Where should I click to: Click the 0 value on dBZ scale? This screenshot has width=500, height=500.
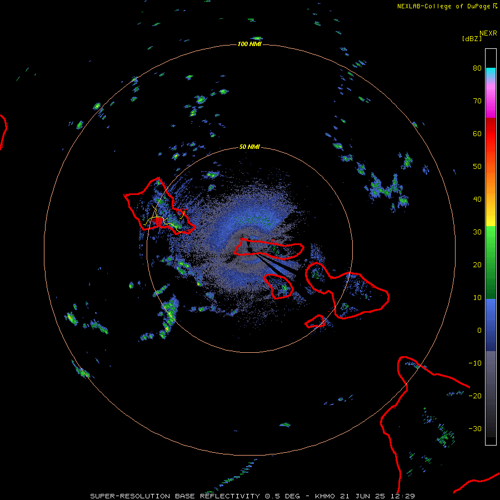479,331
